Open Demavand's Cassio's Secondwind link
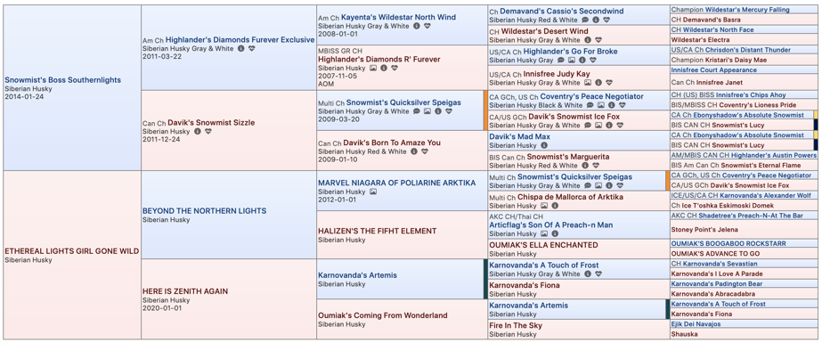The height and width of the screenshot is (343, 822). tap(562, 11)
